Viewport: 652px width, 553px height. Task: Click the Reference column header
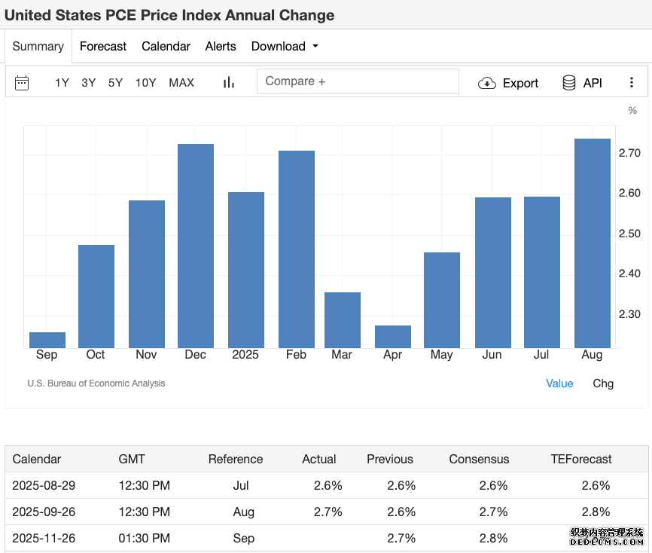pos(236,459)
